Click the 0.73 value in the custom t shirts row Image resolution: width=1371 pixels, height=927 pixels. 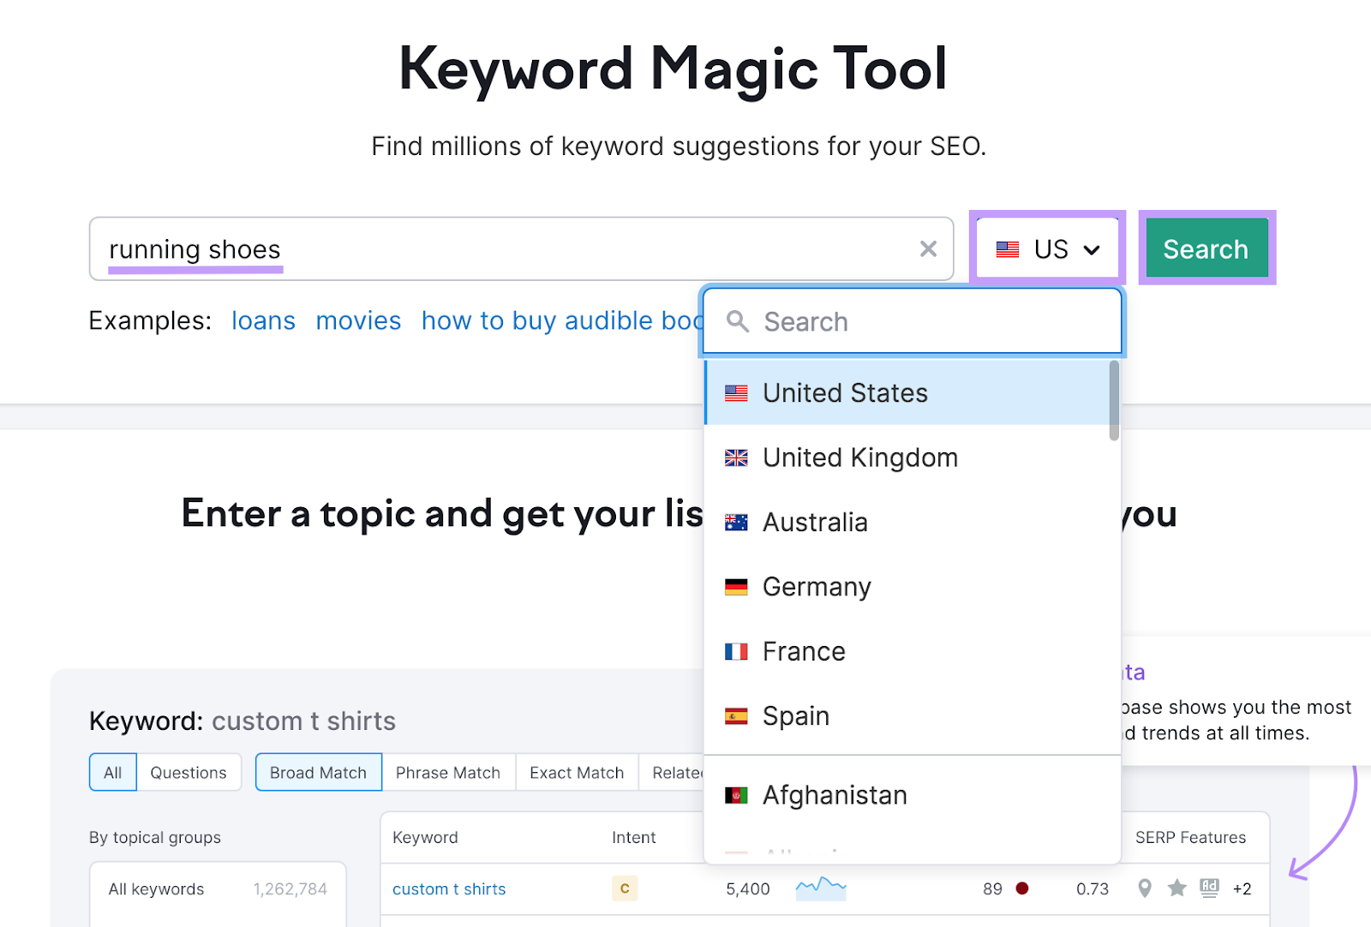(x=1093, y=889)
